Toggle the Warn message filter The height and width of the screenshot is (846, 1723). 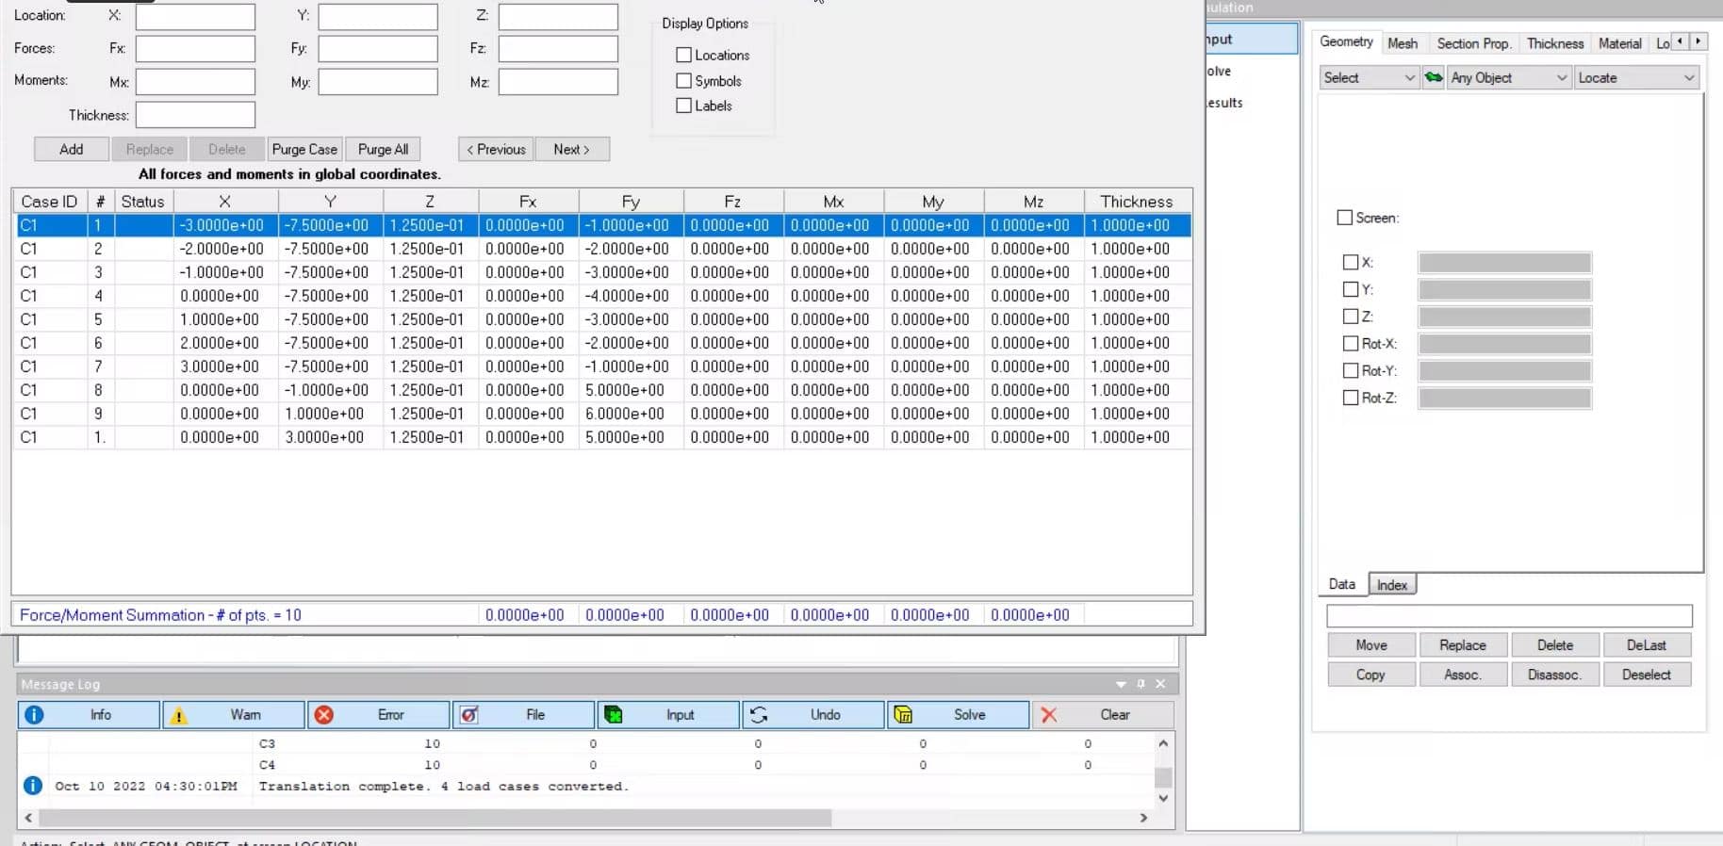pos(234,715)
